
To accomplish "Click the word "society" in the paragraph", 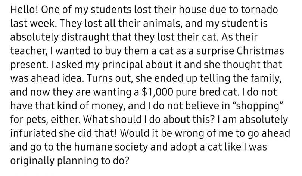I will pyautogui.click(x=131, y=147).
